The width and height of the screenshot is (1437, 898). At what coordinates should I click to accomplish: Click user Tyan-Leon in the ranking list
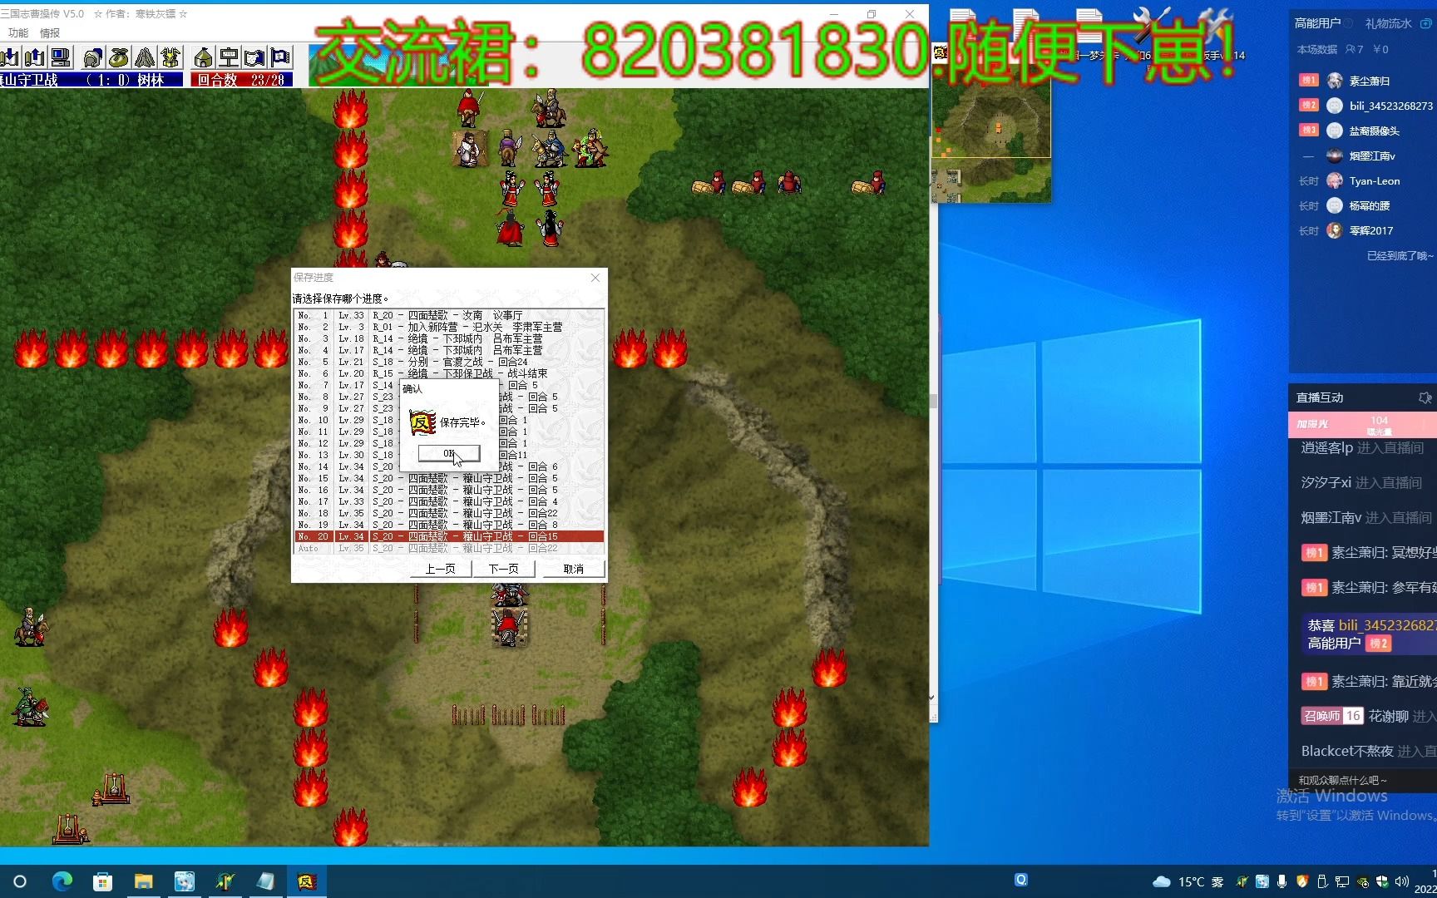click(x=1374, y=180)
